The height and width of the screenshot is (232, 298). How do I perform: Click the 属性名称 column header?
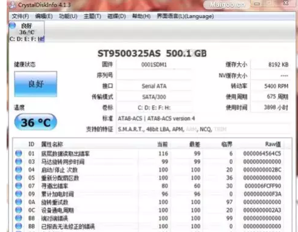pyautogui.click(x=52, y=144)
